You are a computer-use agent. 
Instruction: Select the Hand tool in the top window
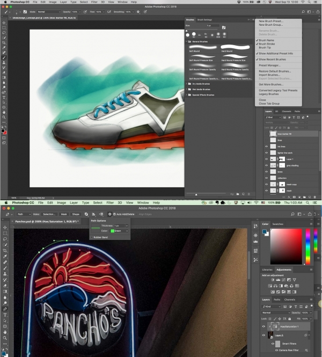[x=4, y=112]
